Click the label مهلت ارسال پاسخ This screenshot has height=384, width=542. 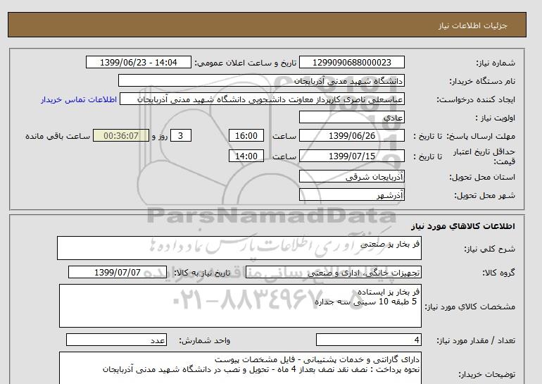[482, 136]
